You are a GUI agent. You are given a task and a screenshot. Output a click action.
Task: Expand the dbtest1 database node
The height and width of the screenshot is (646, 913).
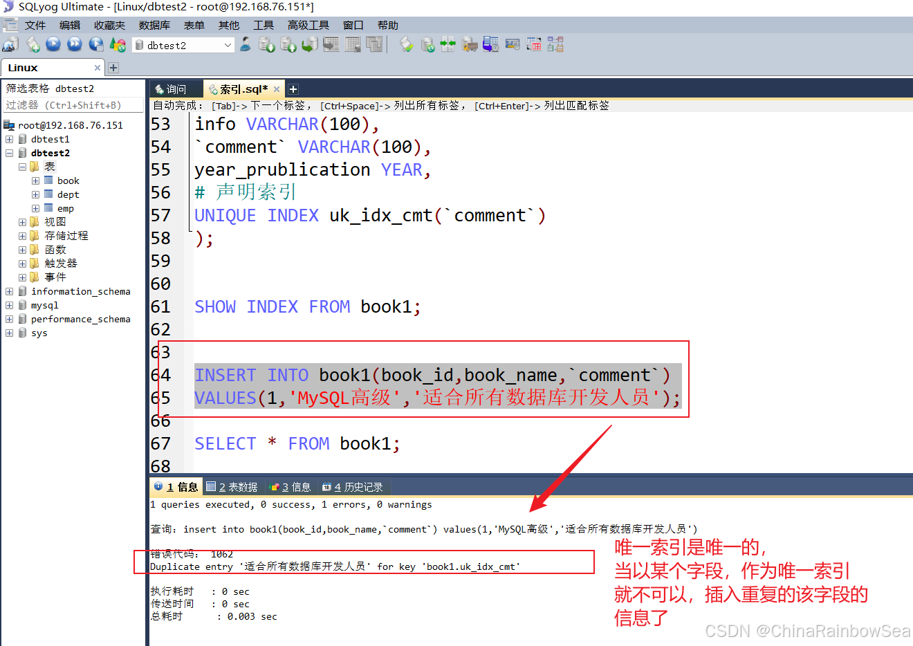point(9,138)
